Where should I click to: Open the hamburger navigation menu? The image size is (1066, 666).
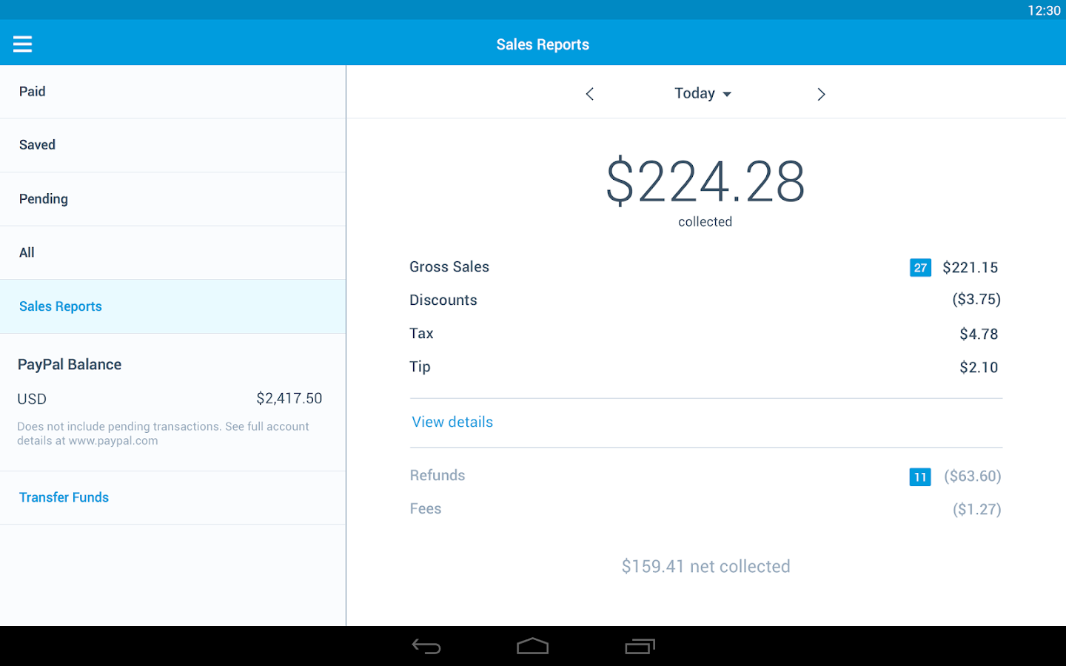tap(22, 44)
